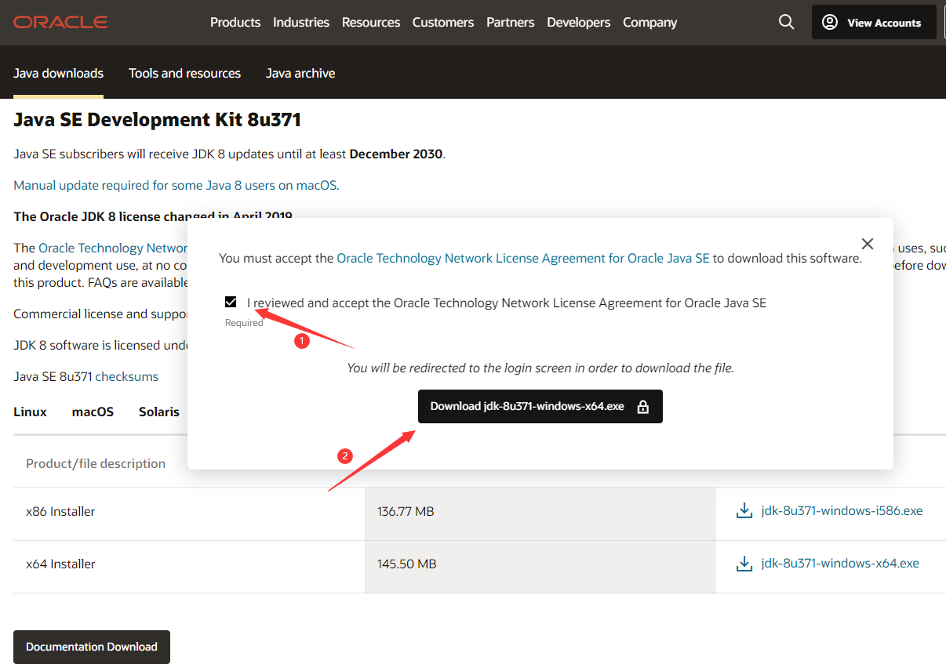Screen dimensions: 946x671
Task: Expand the Resources navigation menu
Action: (371, 22)
